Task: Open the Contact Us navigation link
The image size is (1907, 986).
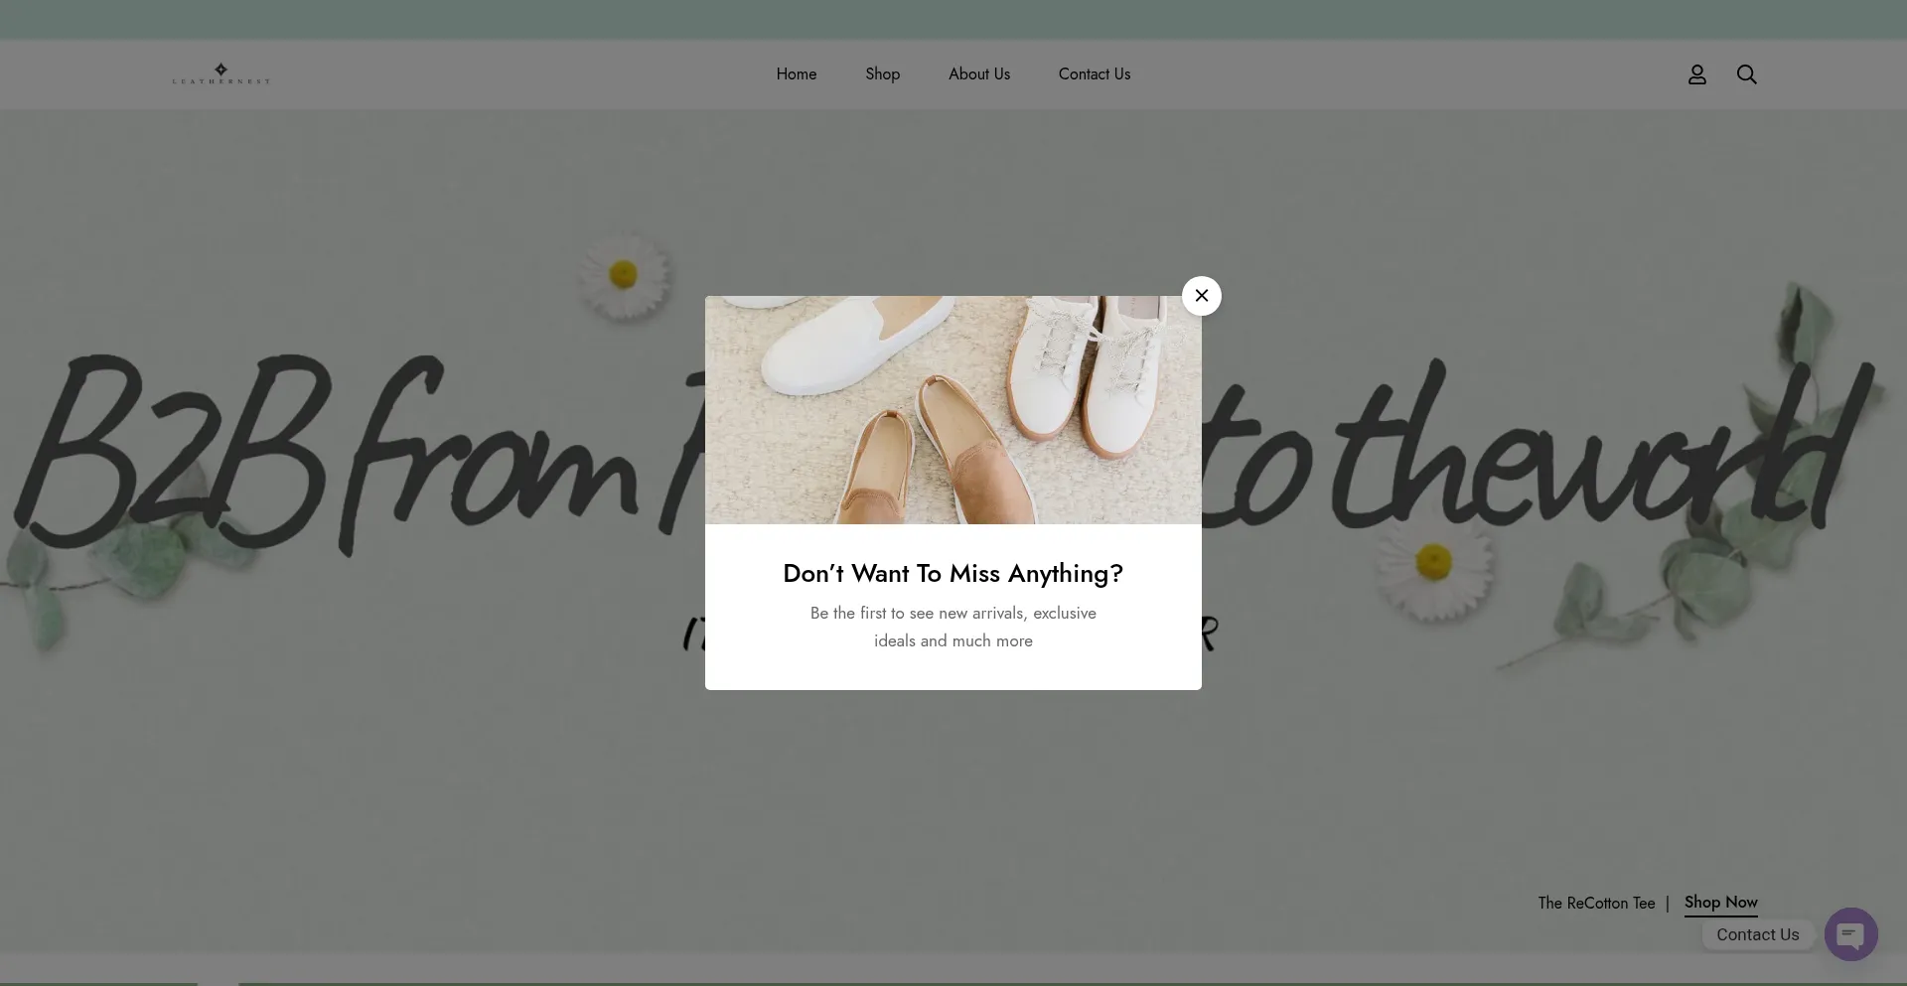Action: (1094, 73)
